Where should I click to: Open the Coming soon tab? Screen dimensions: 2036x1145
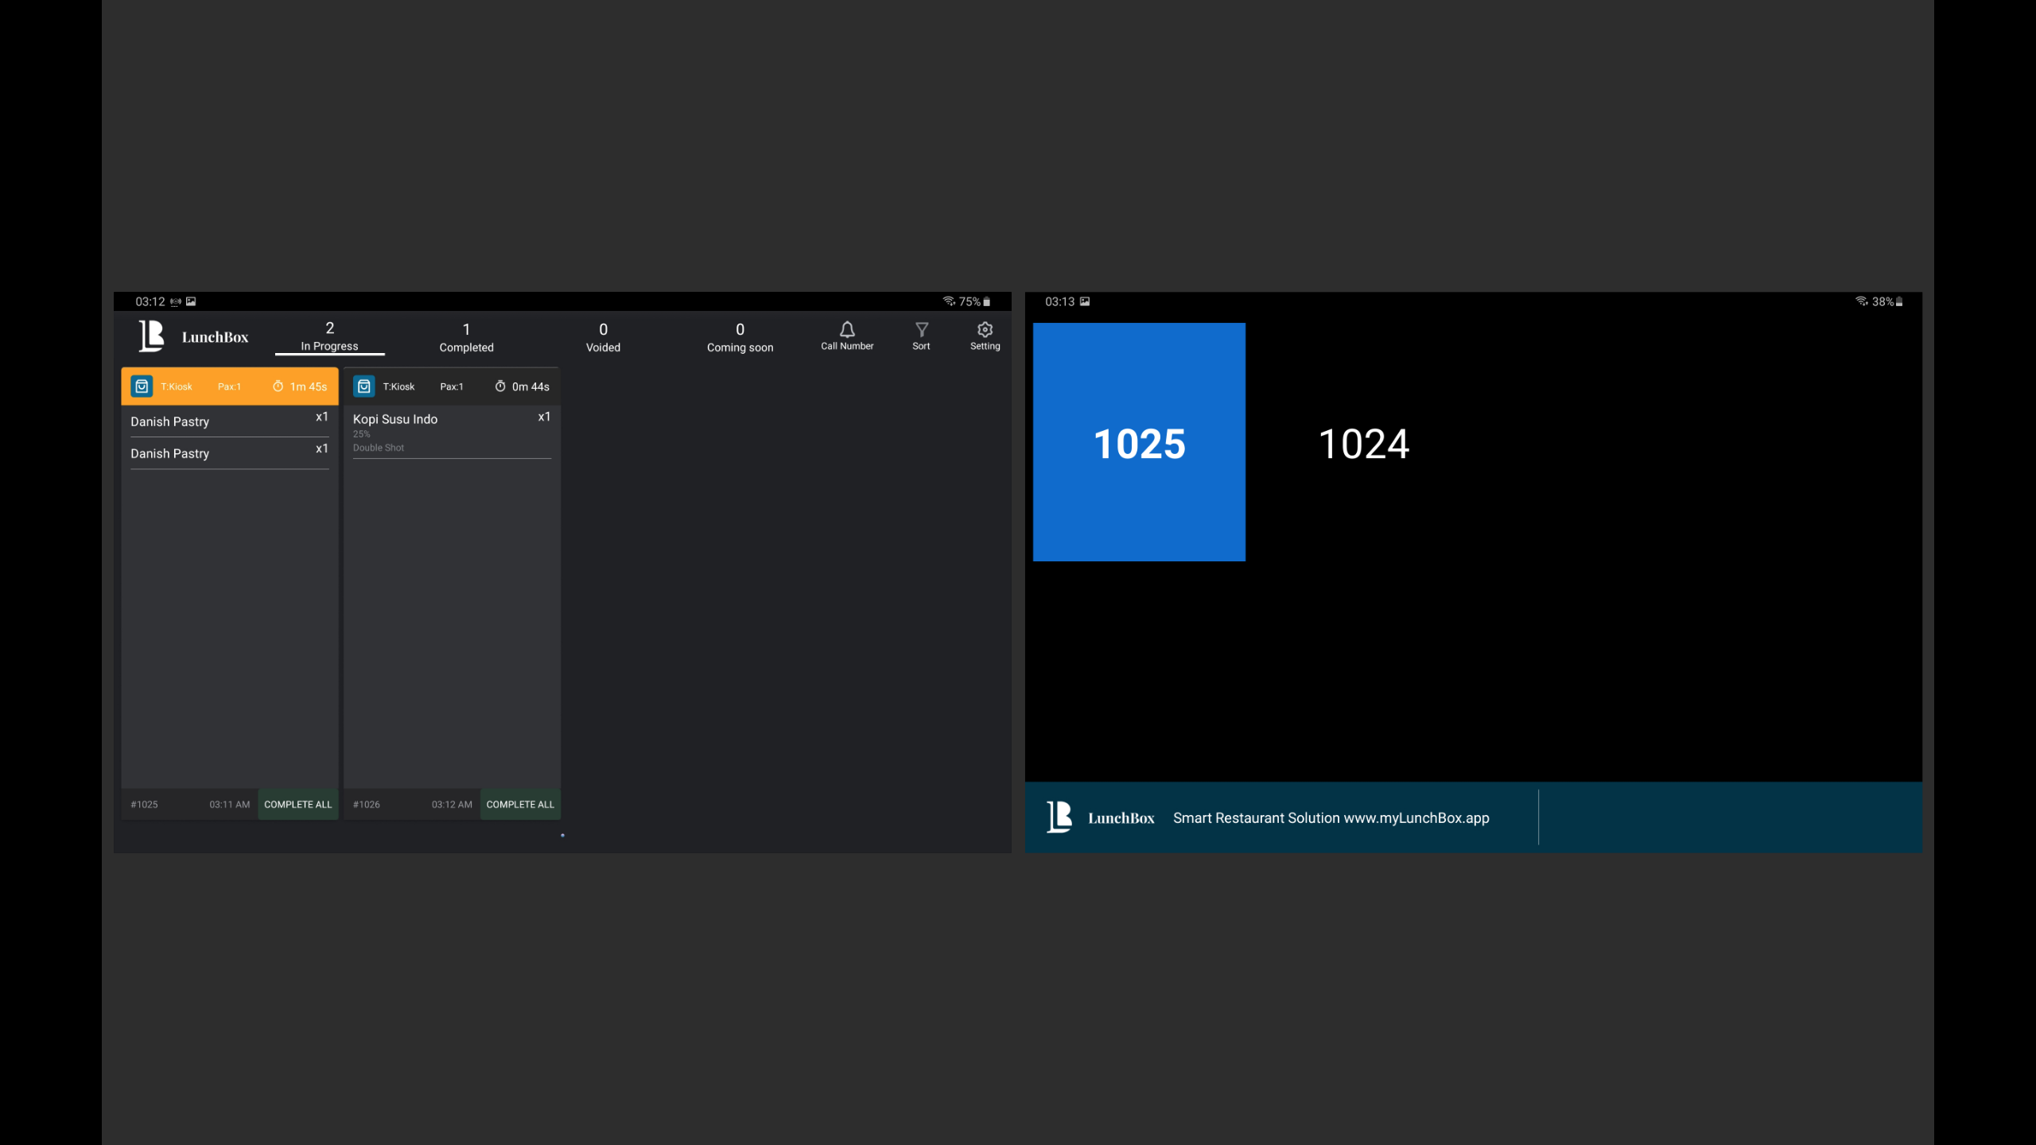point(740,337)
